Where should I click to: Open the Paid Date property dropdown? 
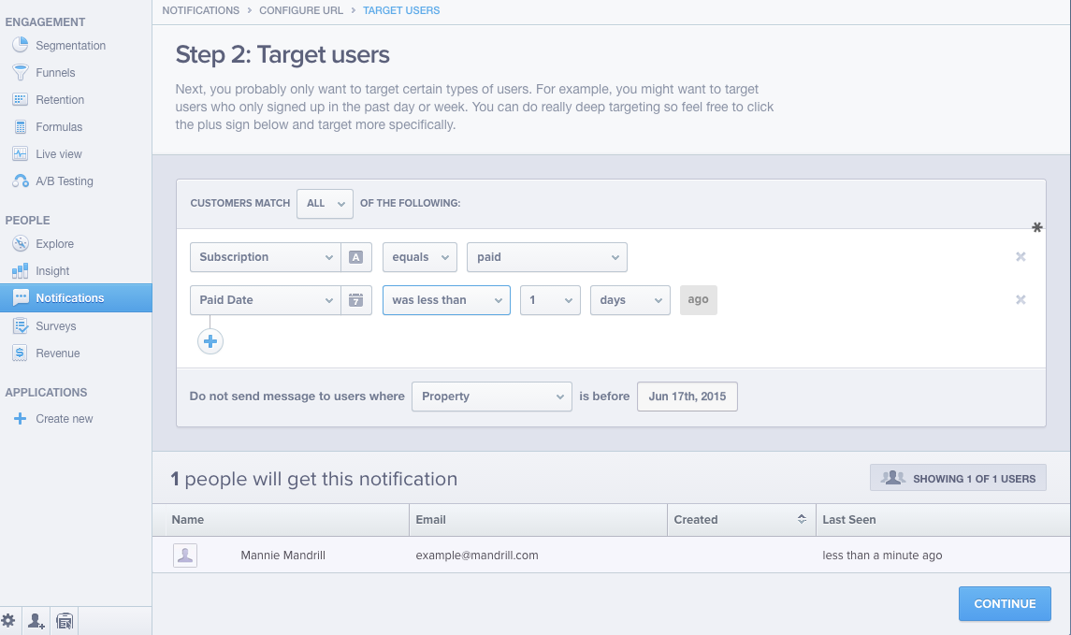coord(266,300)
